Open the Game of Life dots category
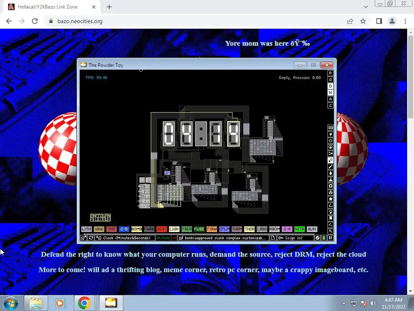Image resolution: width=414 pixels, height=311 pixels. 330,205
